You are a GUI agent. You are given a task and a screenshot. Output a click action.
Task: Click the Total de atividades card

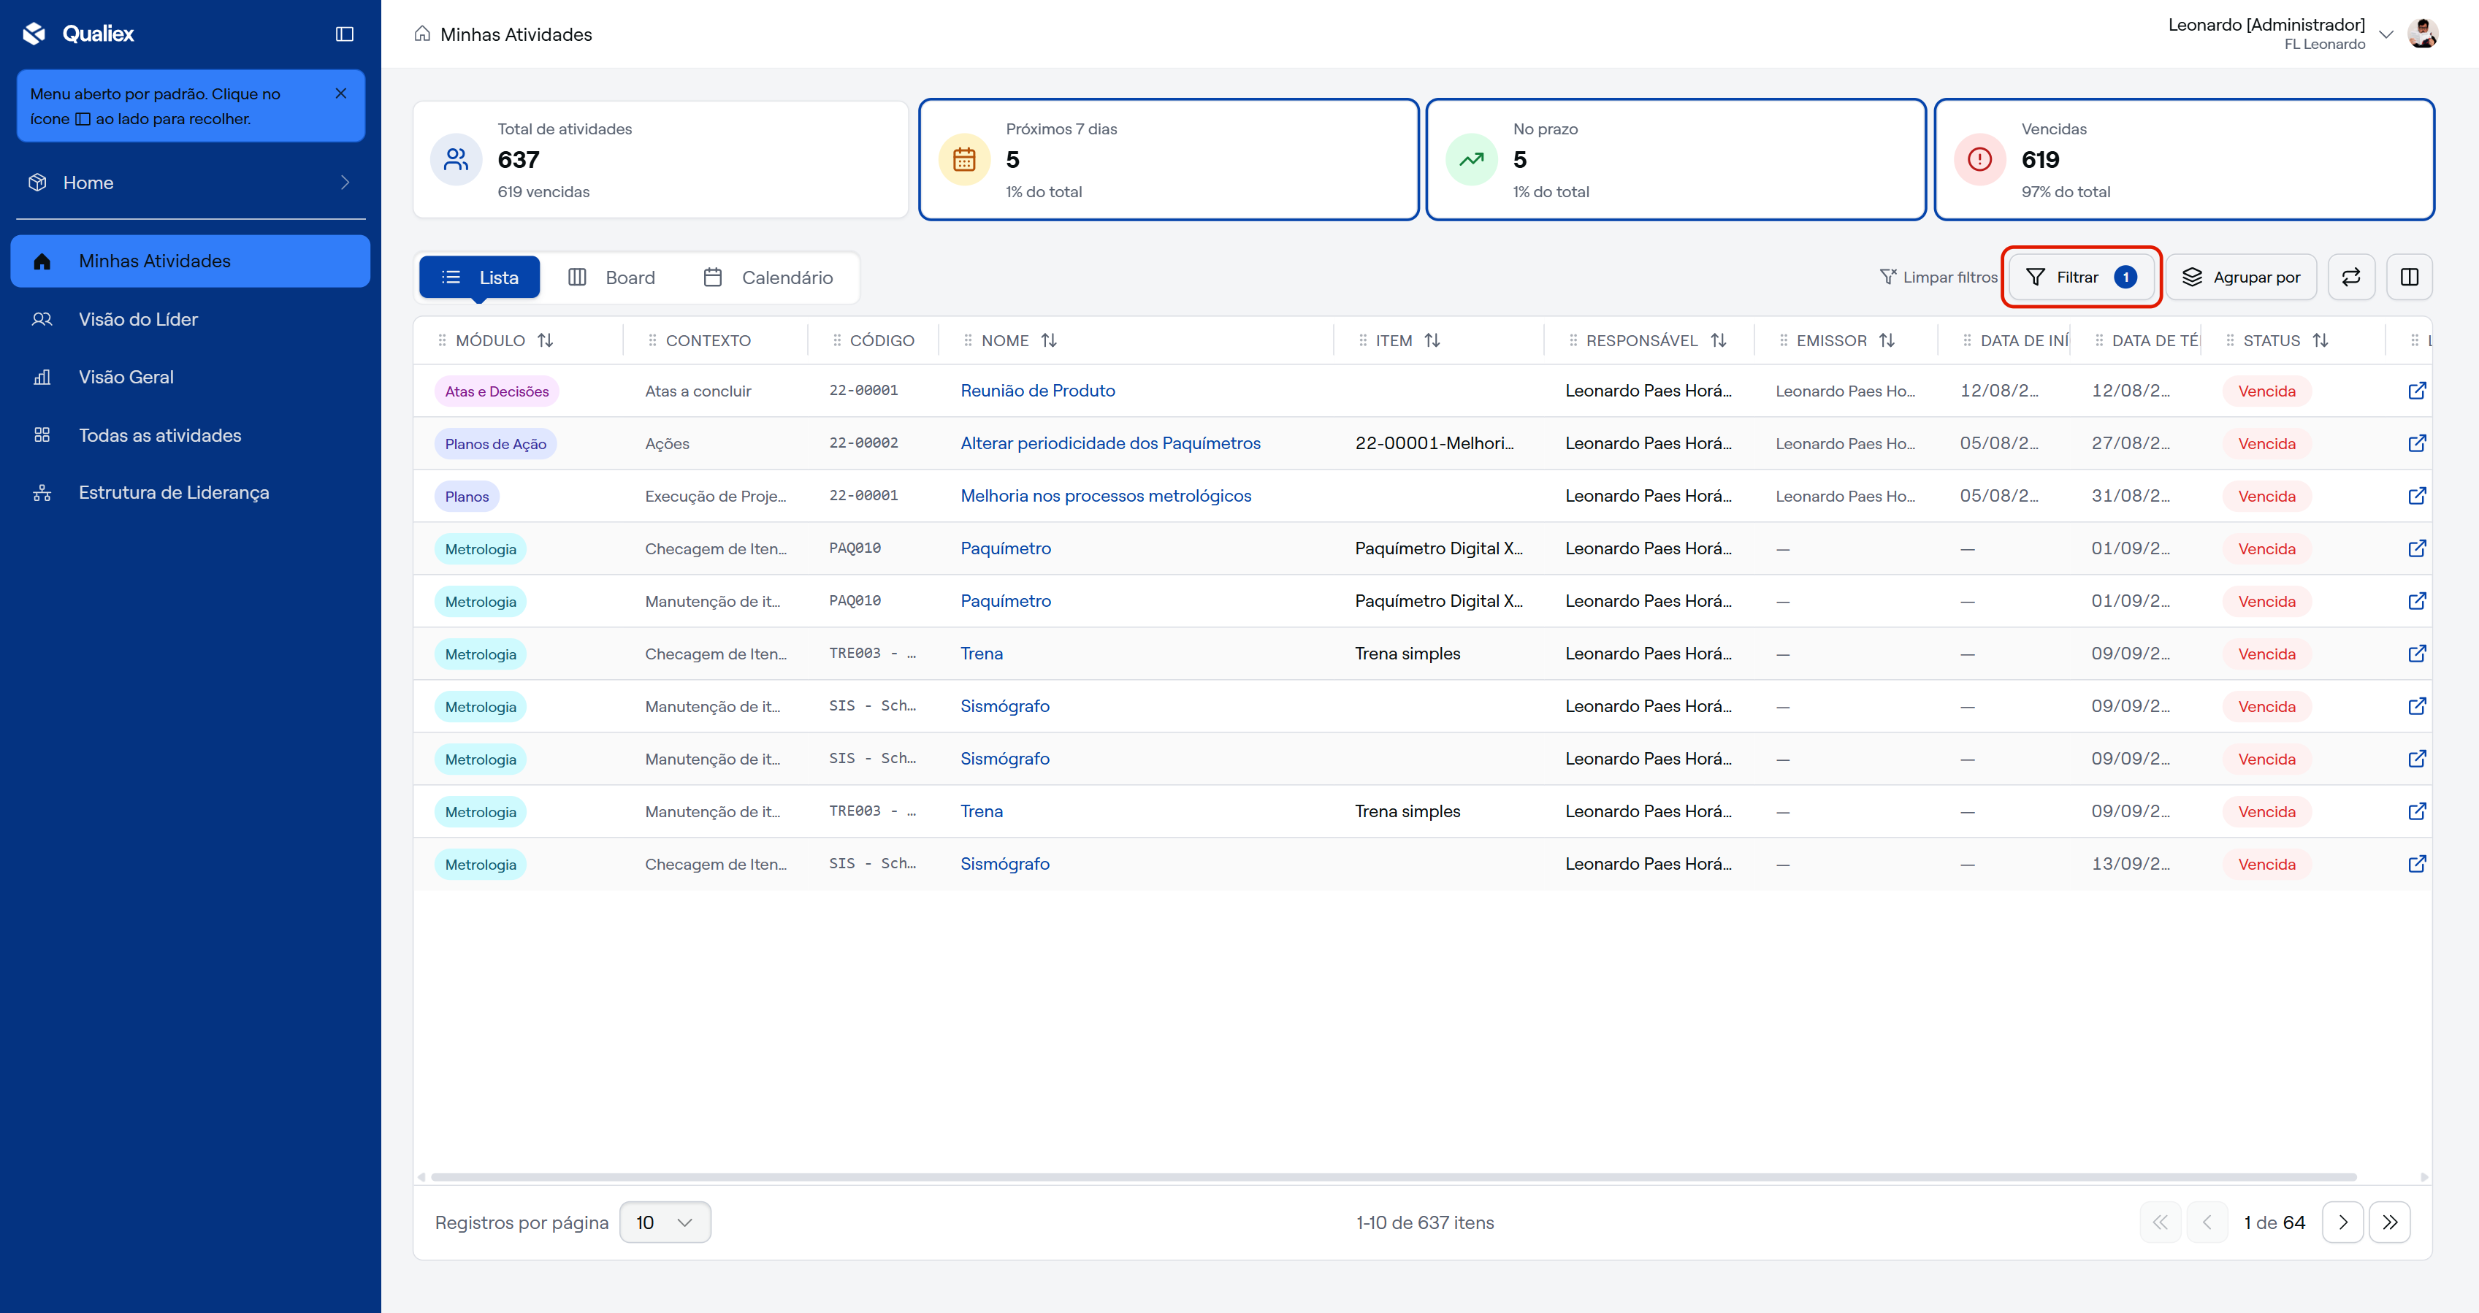click(x=661, y=160)
